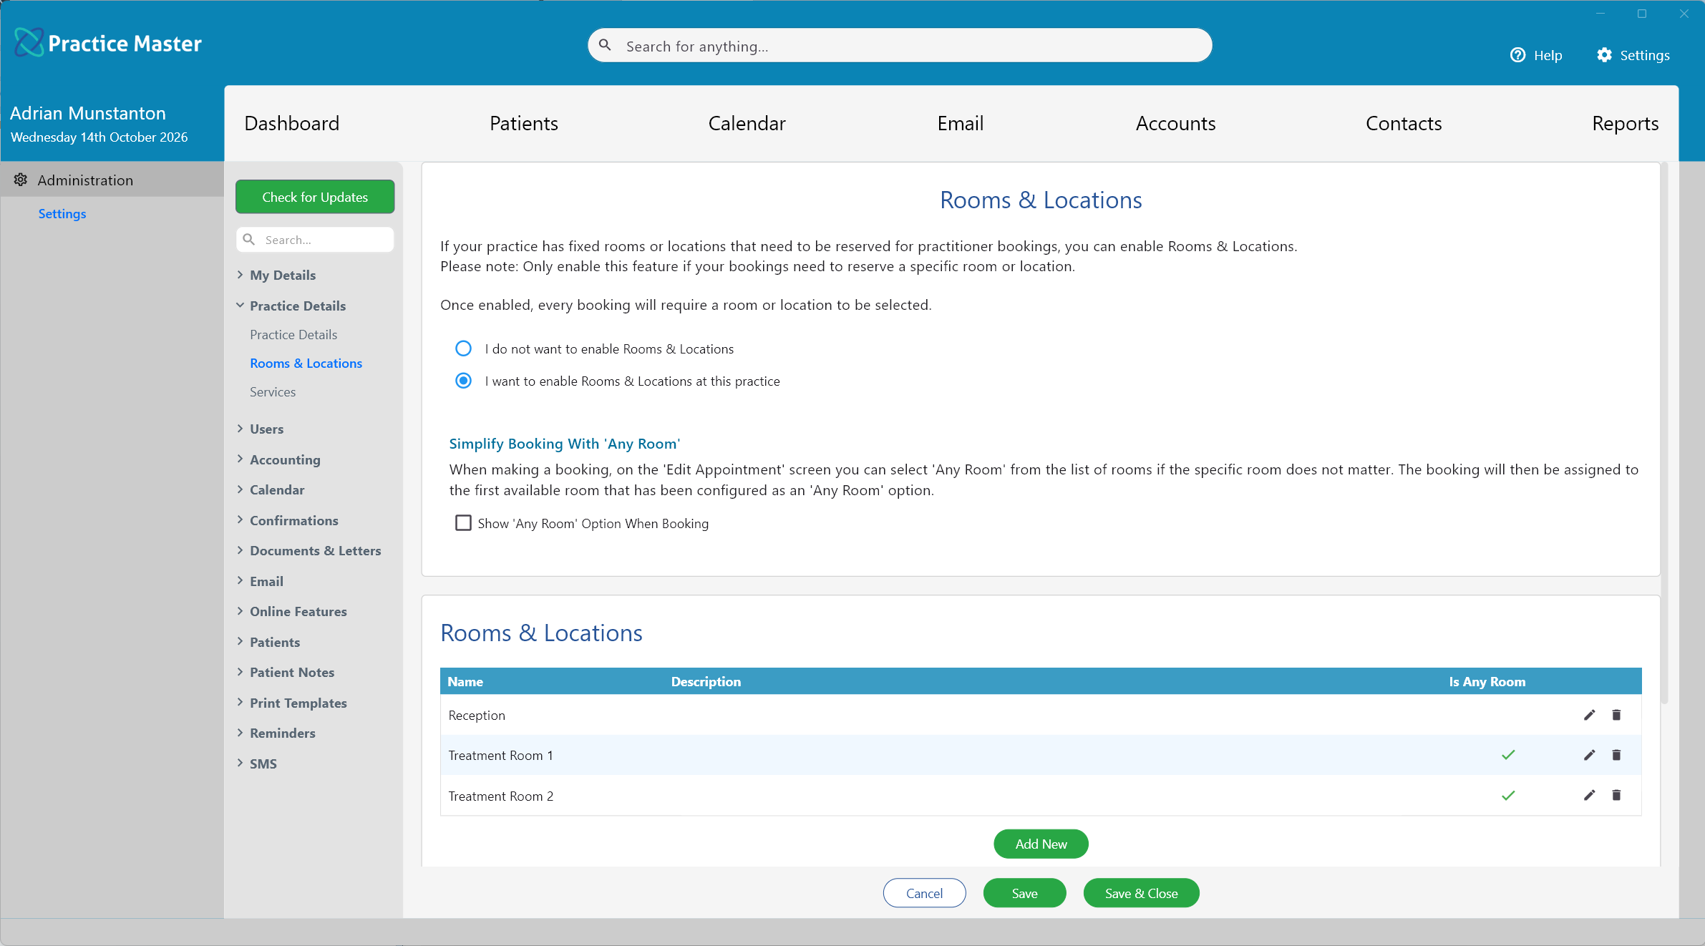Click the Treatment Room 2 Any Room checkmark
Screen dimensions: 1705x946
tap(1508, 795)
